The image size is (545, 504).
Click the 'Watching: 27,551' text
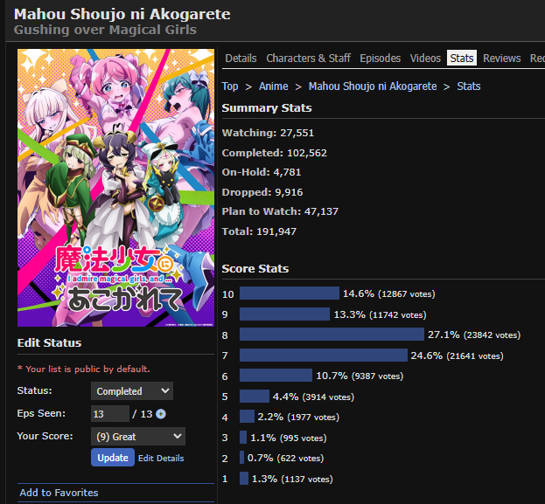(x=268, y=133)
